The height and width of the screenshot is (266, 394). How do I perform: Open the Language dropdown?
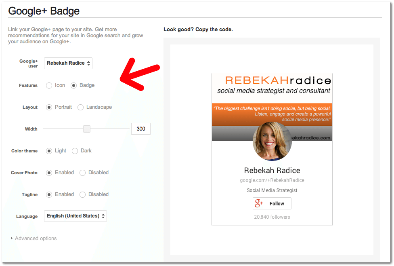point(75,216)
